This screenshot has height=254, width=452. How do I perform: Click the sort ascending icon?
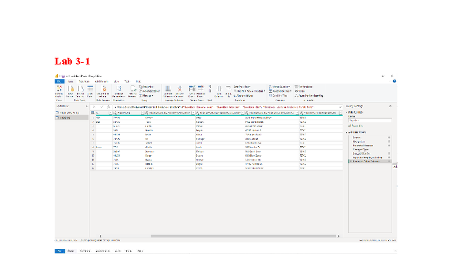click(210, 86)
